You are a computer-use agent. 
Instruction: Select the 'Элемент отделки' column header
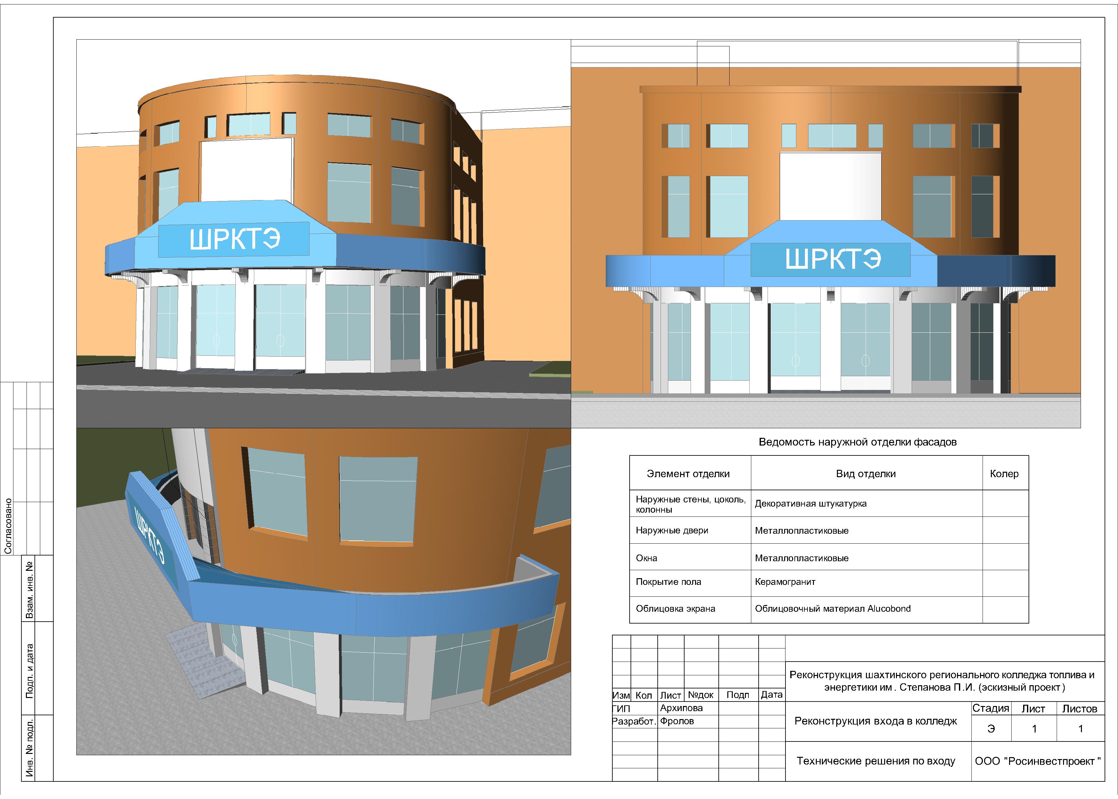(x=688, y=473)
